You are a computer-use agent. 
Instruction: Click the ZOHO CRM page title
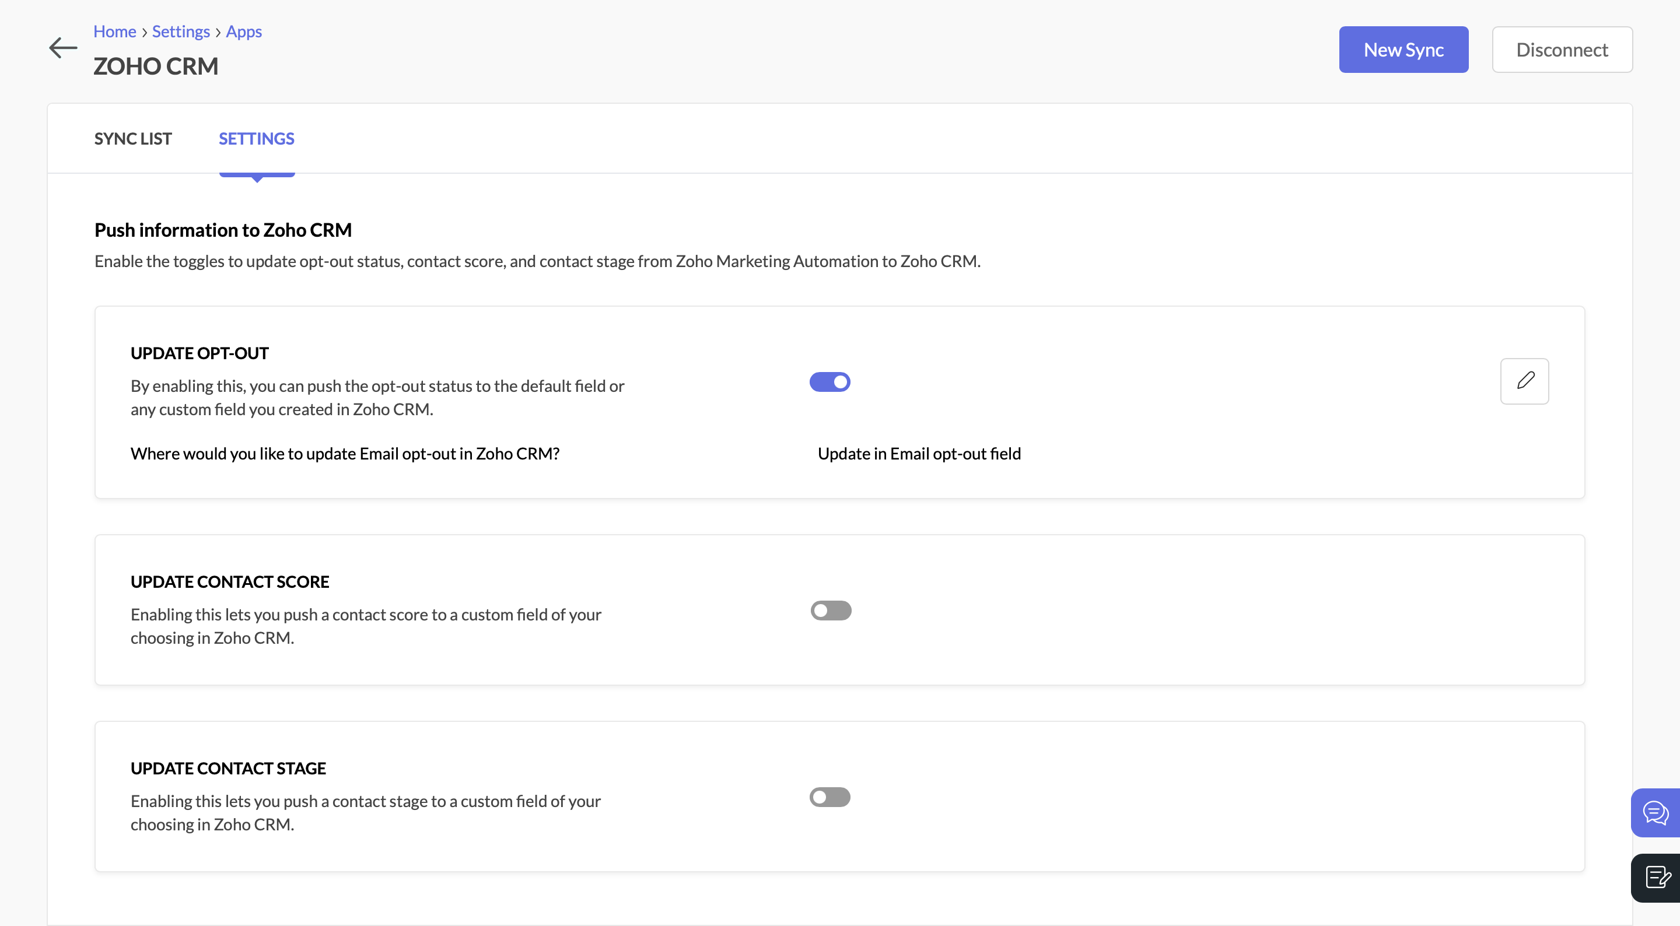pos(156,66)
